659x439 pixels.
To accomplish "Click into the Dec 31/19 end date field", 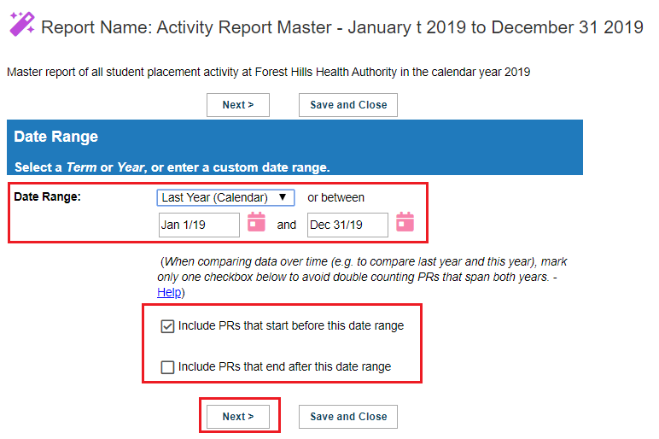I will click(x=347, y=225).
